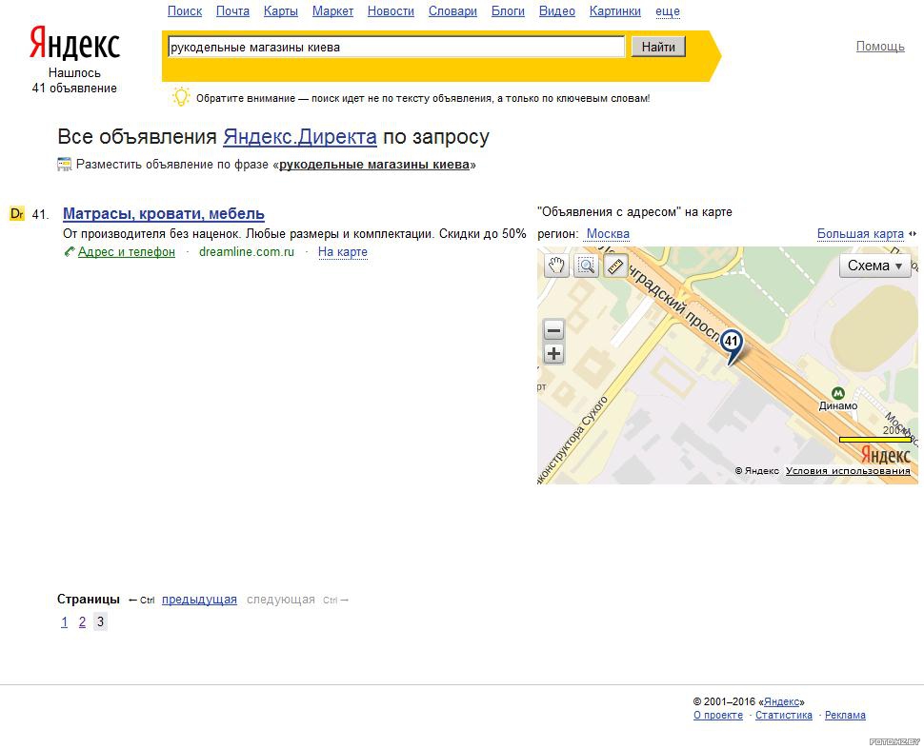Open the Почта service tab
Screen dimensions: 924x749
pyautogui.click(x=232, y=11)
